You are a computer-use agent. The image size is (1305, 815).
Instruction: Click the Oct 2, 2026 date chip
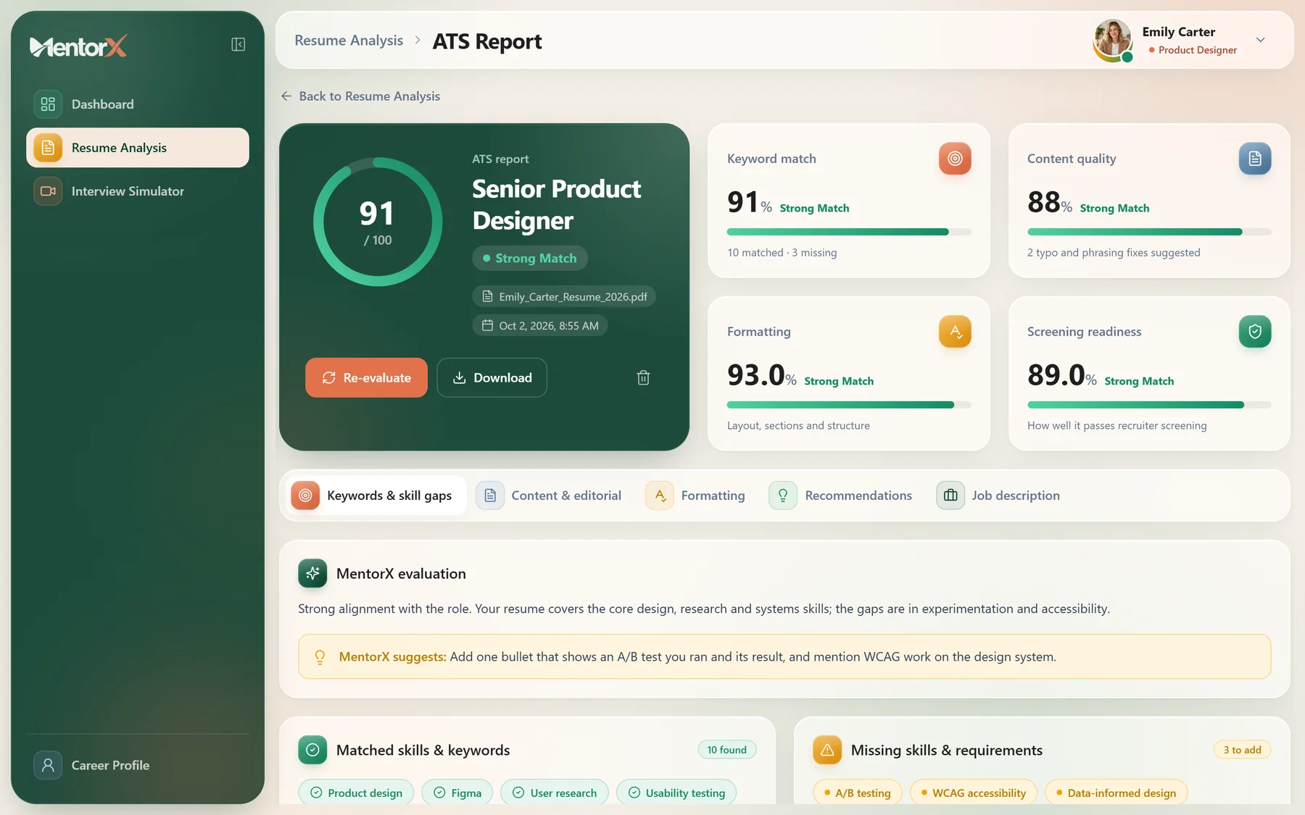540,325
